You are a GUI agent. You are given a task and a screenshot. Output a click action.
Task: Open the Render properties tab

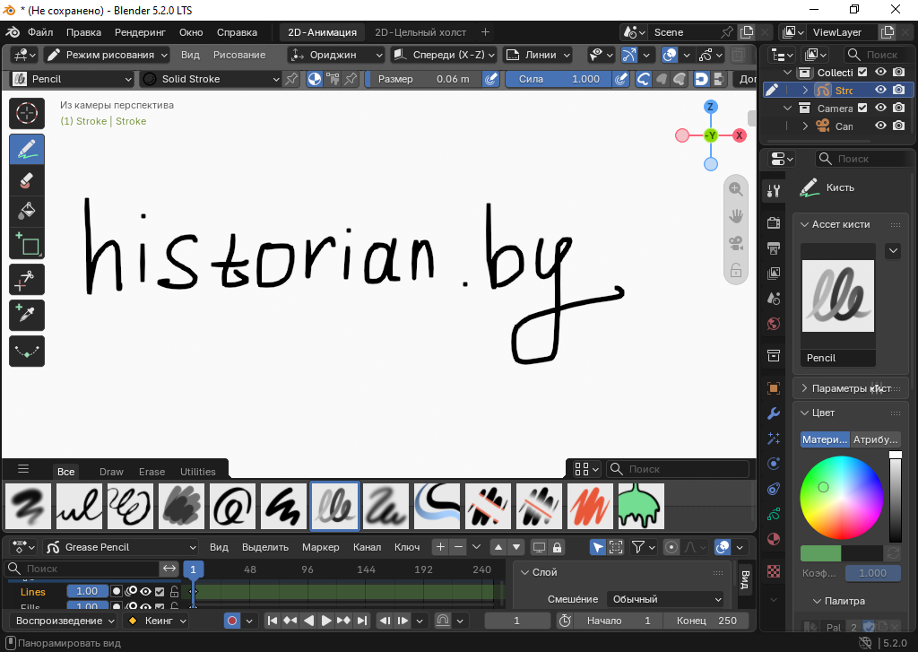point(774,222)
